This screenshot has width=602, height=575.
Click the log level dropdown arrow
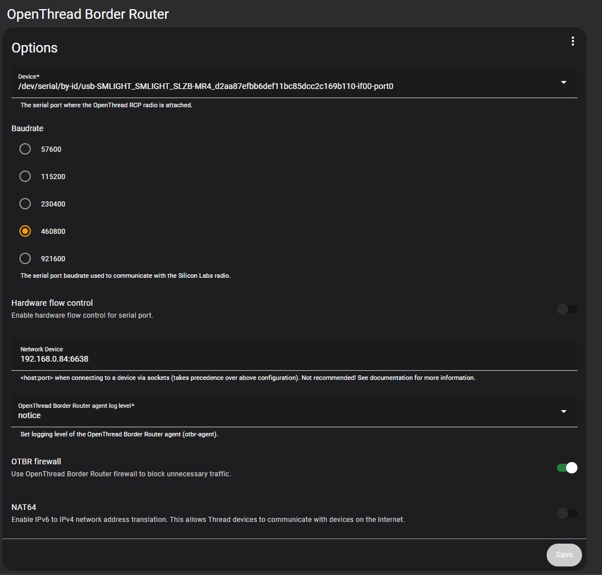coord(563,411)
